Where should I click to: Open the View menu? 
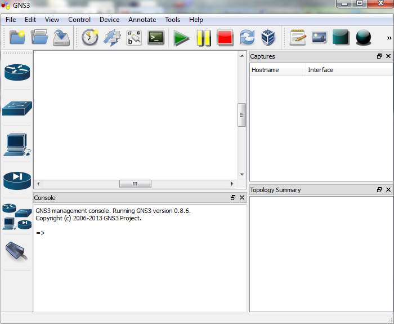(x=52, y=20)
